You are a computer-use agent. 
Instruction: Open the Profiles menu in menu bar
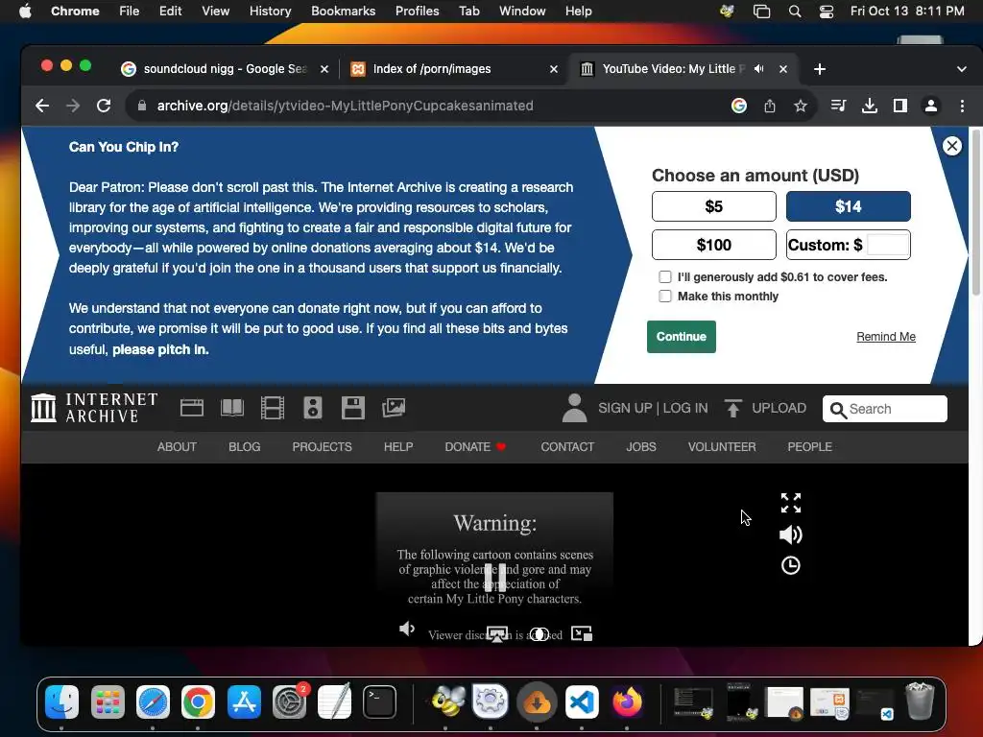(417, 11)
